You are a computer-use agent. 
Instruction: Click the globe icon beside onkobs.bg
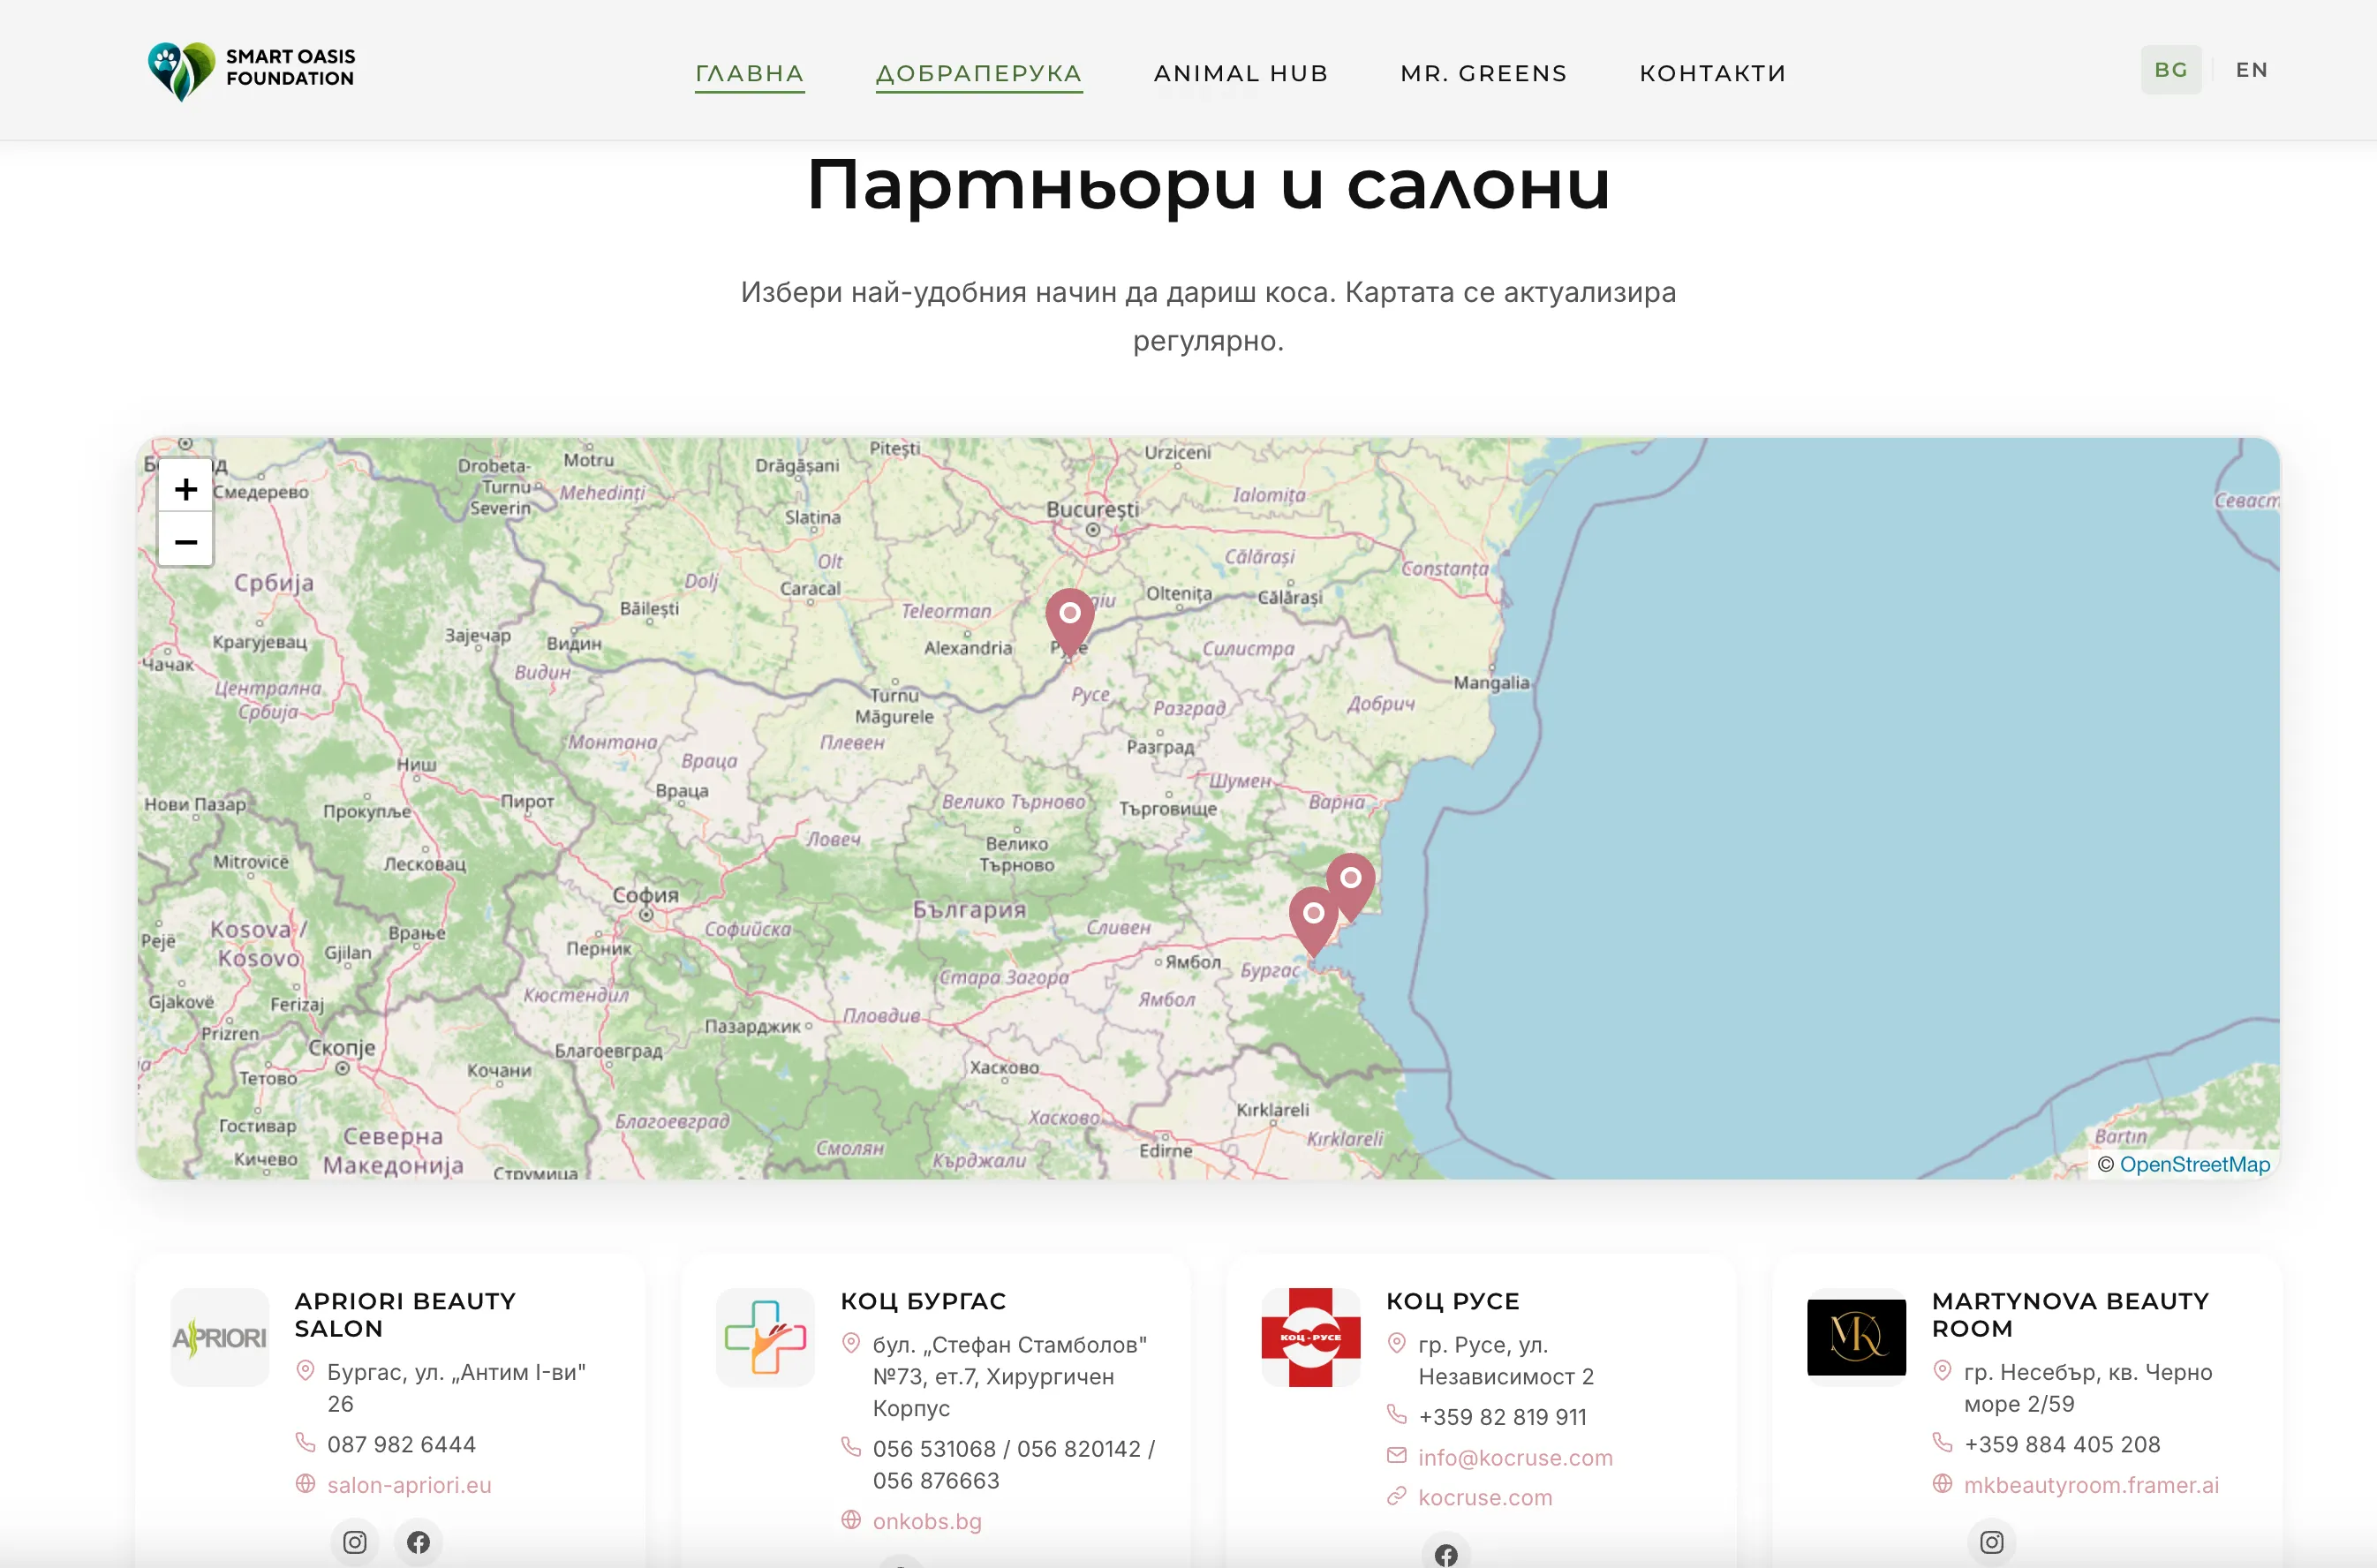[851, 1520]
